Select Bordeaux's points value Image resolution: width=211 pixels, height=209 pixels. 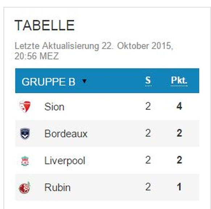coord(179,133)
